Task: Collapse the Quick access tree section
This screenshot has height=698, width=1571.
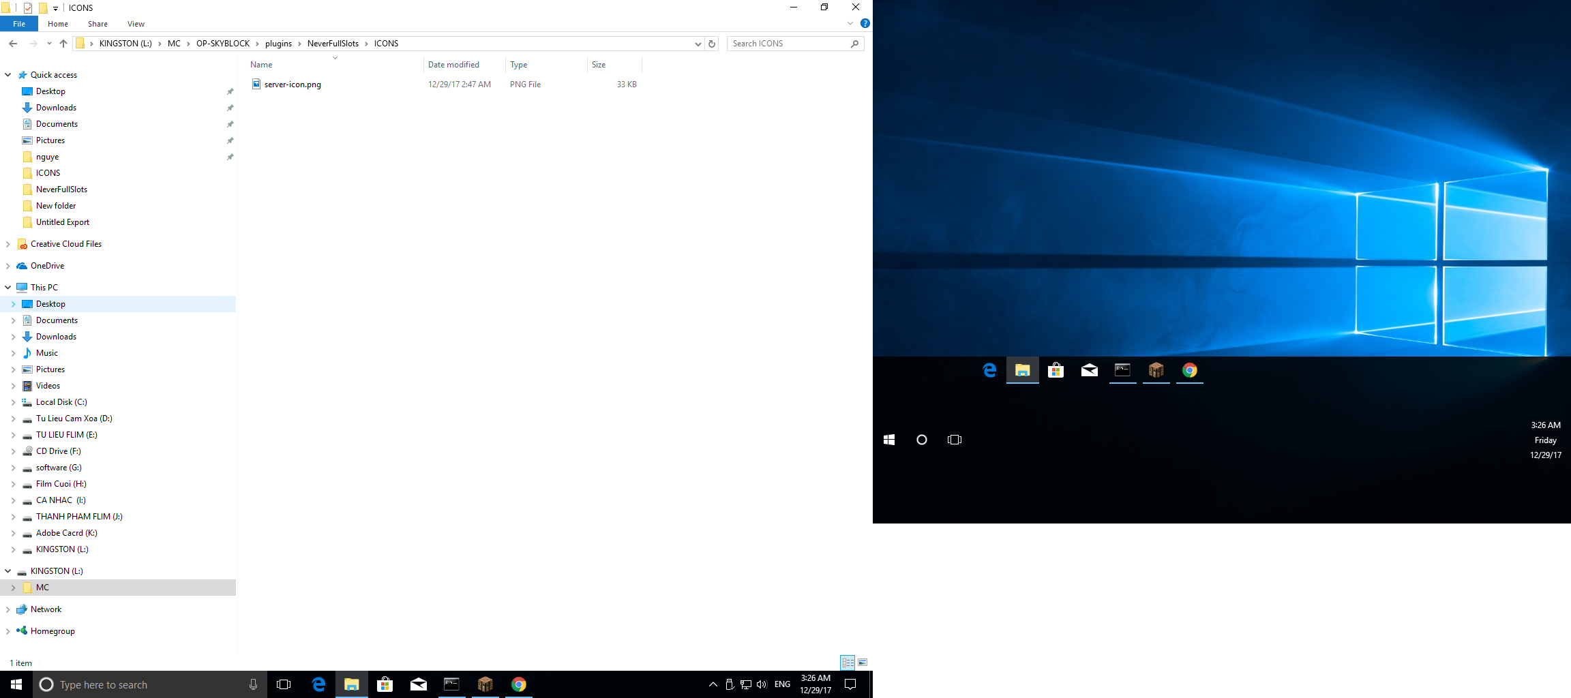Action: coord(8,75)
